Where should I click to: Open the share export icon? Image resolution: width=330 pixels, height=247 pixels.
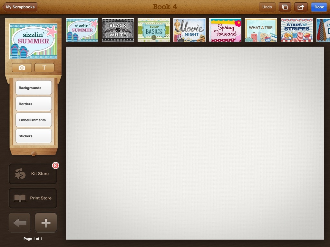pyautogui.click(x=301, y=7)
